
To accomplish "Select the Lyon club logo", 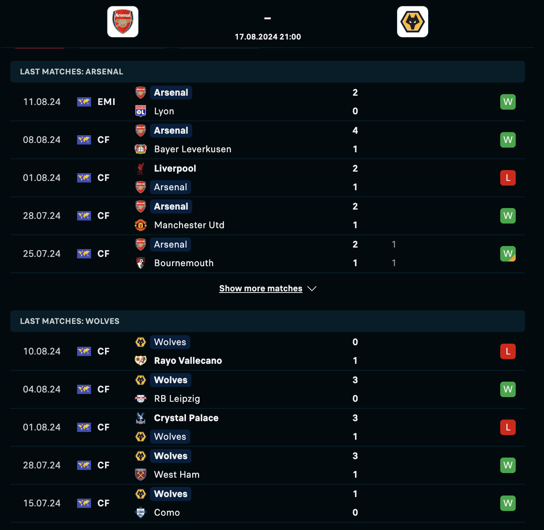I will coord(140,111).
